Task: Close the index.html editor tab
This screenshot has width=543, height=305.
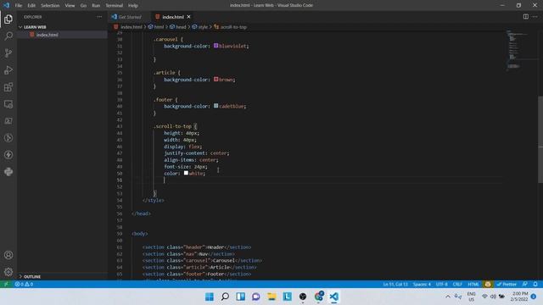Action: [188, 17]
